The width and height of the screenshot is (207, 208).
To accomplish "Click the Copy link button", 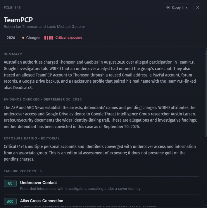I will tap(177, 8).
